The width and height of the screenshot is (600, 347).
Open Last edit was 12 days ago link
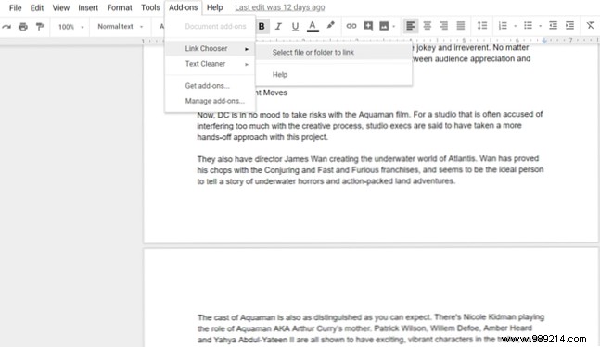click(x=280, y=7)
